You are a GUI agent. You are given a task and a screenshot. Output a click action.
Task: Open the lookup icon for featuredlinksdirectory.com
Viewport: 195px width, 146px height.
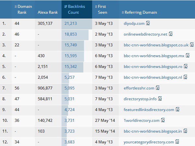(178, 109)
